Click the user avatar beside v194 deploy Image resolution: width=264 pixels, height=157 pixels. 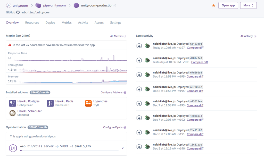click(x=147, y=89)
